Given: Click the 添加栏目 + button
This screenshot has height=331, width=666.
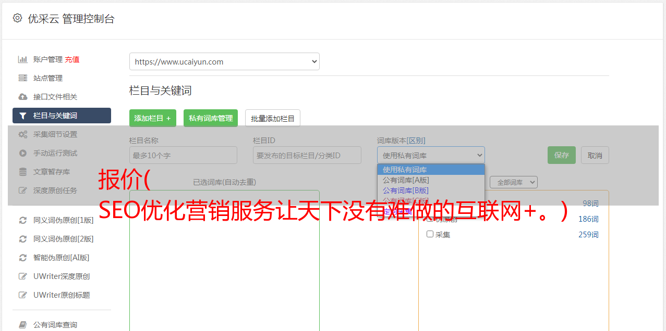Looking at the screenshot, I should coord(153,118).
